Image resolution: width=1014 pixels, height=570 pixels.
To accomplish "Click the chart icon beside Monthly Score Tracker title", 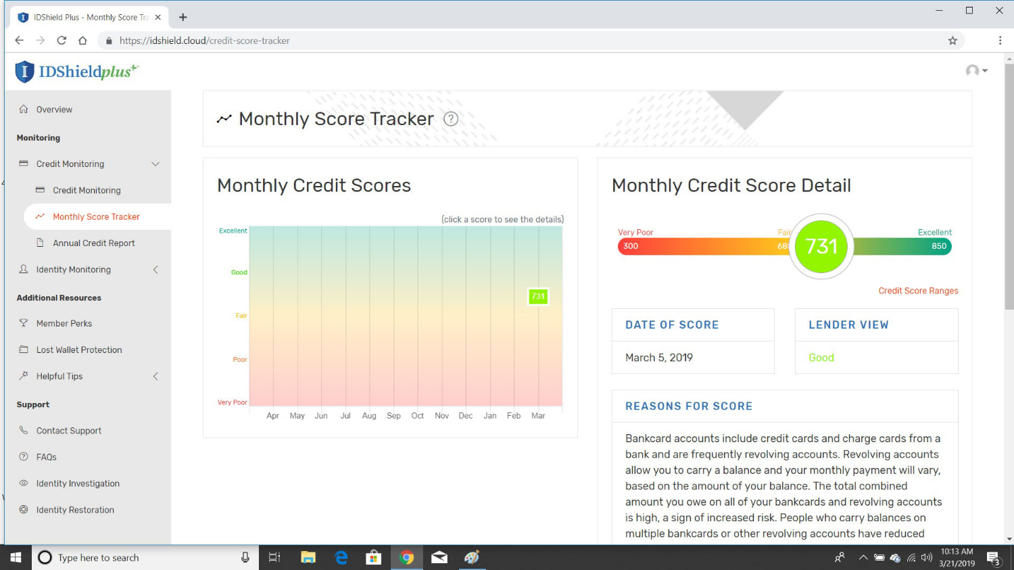I will click(x=224, y=120).
